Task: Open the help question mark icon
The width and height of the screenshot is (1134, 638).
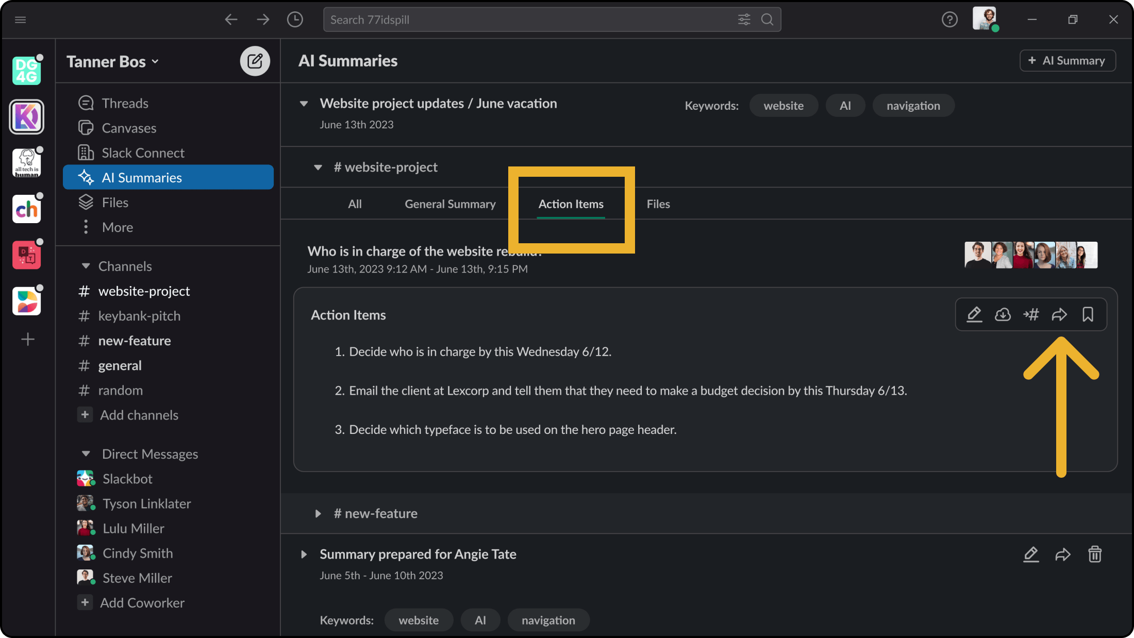Action: pyautogui.click(x=949, y=20)
